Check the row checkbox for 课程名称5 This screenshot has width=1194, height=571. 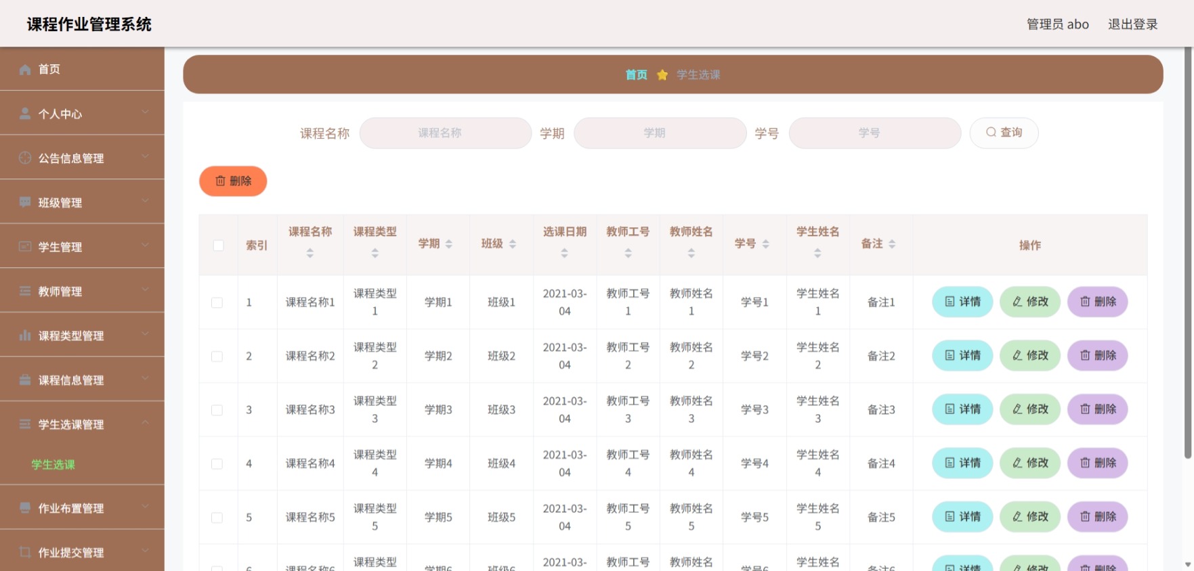pyautogui.click(x=217, y=518)
